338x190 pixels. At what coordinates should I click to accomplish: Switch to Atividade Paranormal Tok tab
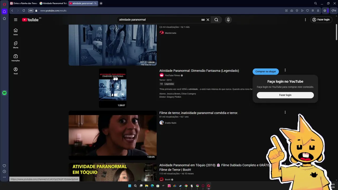click(53, 3)
